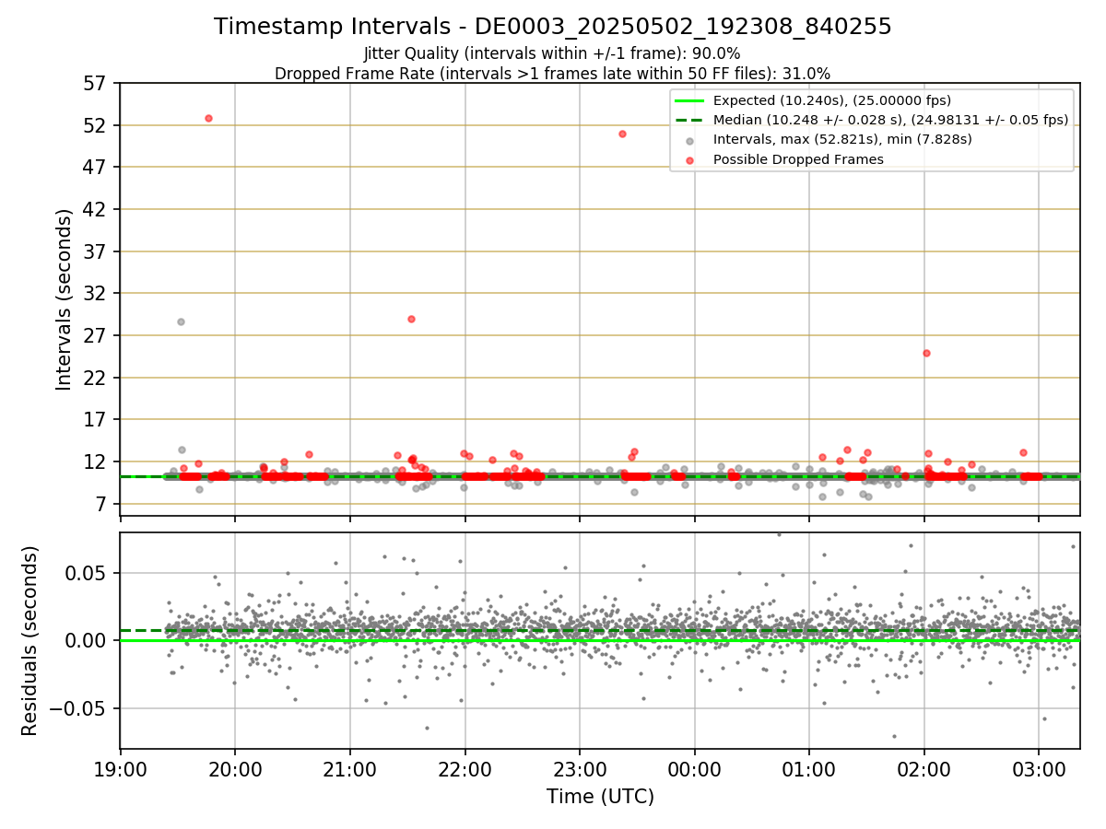This screenshot has width=1106, height=829.
Task: Click the red dot marker sample in legend
Action: point(690,159)
